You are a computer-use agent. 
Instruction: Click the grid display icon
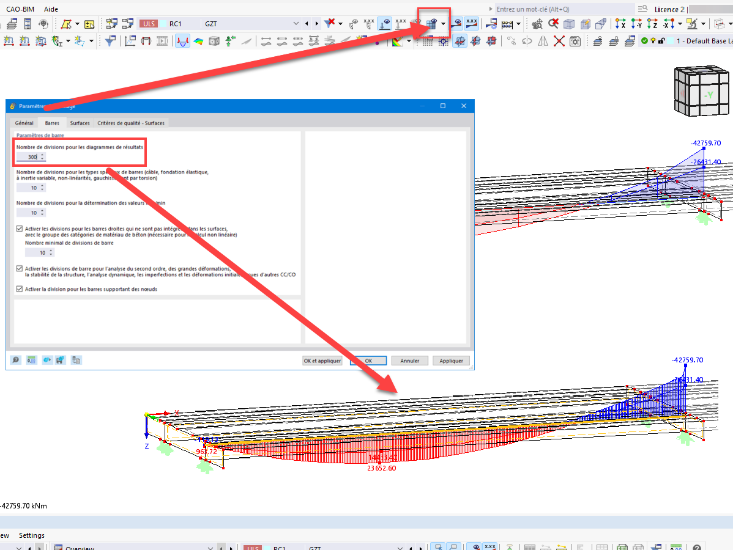tap(427, 41)
